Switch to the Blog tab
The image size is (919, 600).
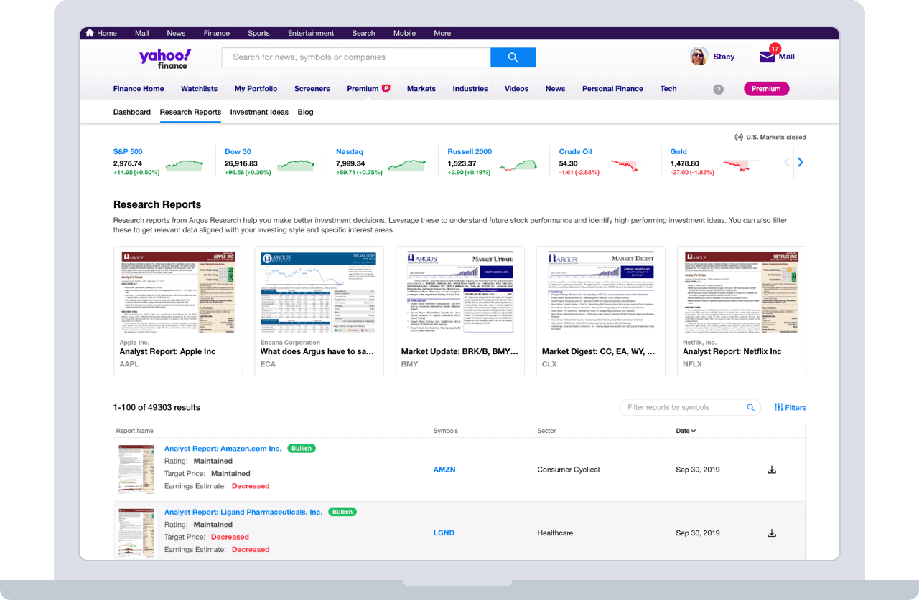pyautogui.click(x=305, y=112)
